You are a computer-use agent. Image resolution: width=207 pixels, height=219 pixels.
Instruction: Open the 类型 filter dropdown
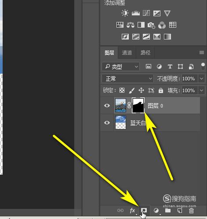pos(121,67)
